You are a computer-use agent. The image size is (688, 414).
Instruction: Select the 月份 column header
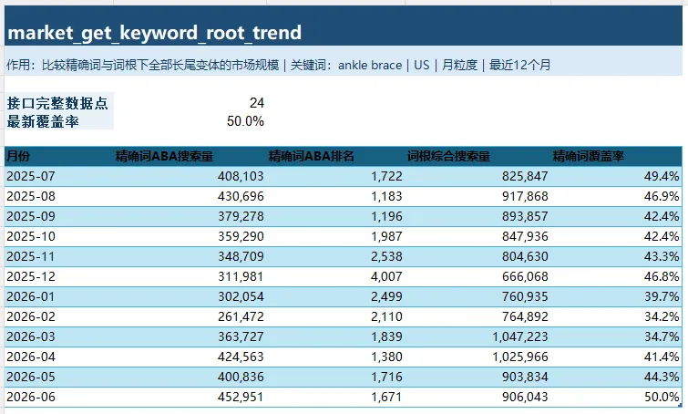pos(59,156)
